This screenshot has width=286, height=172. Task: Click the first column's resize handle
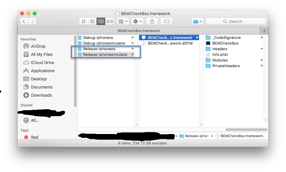tap(137, 125)
